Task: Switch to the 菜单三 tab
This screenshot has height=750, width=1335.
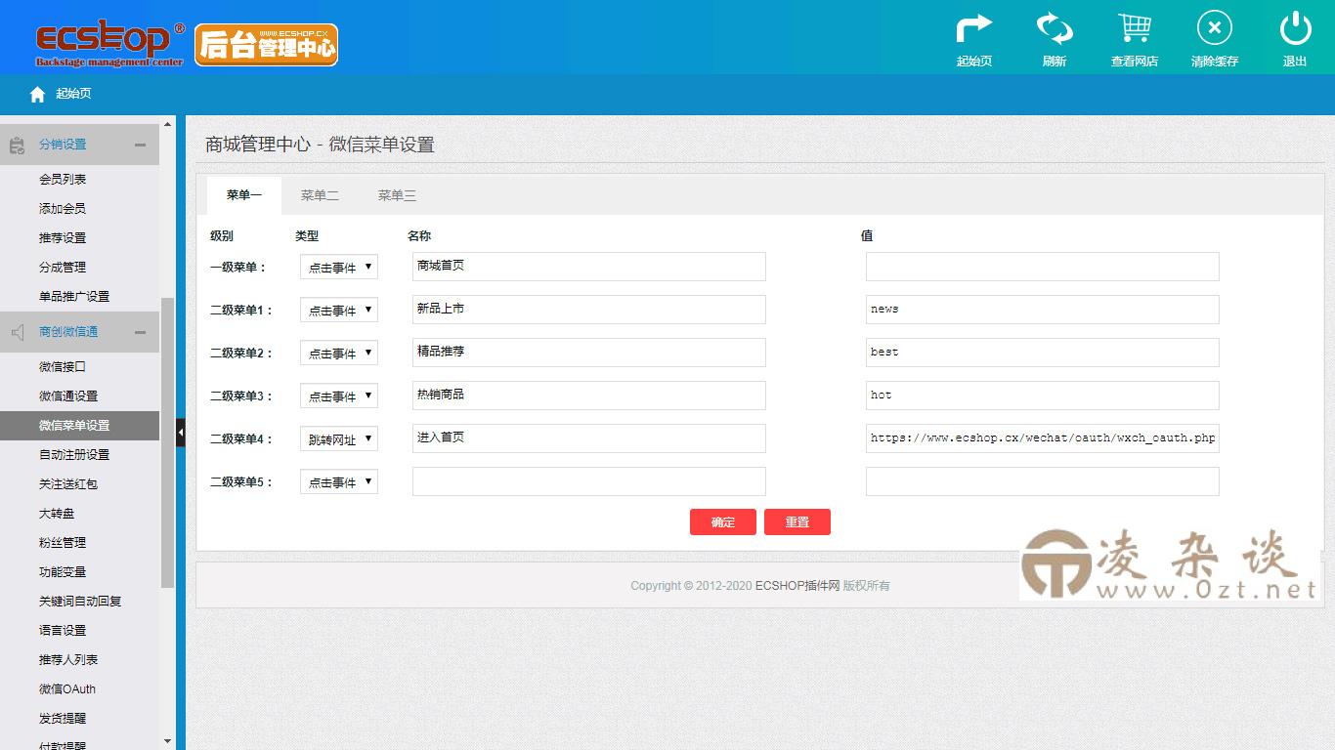Action: [x=397, y=195]
